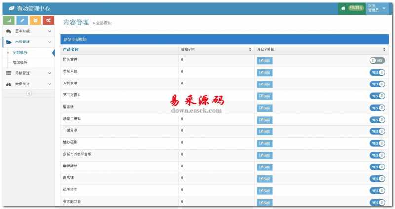Screen dimensions: 395x209
Task: Open 增加模块 submenu item
Action: 20,62
